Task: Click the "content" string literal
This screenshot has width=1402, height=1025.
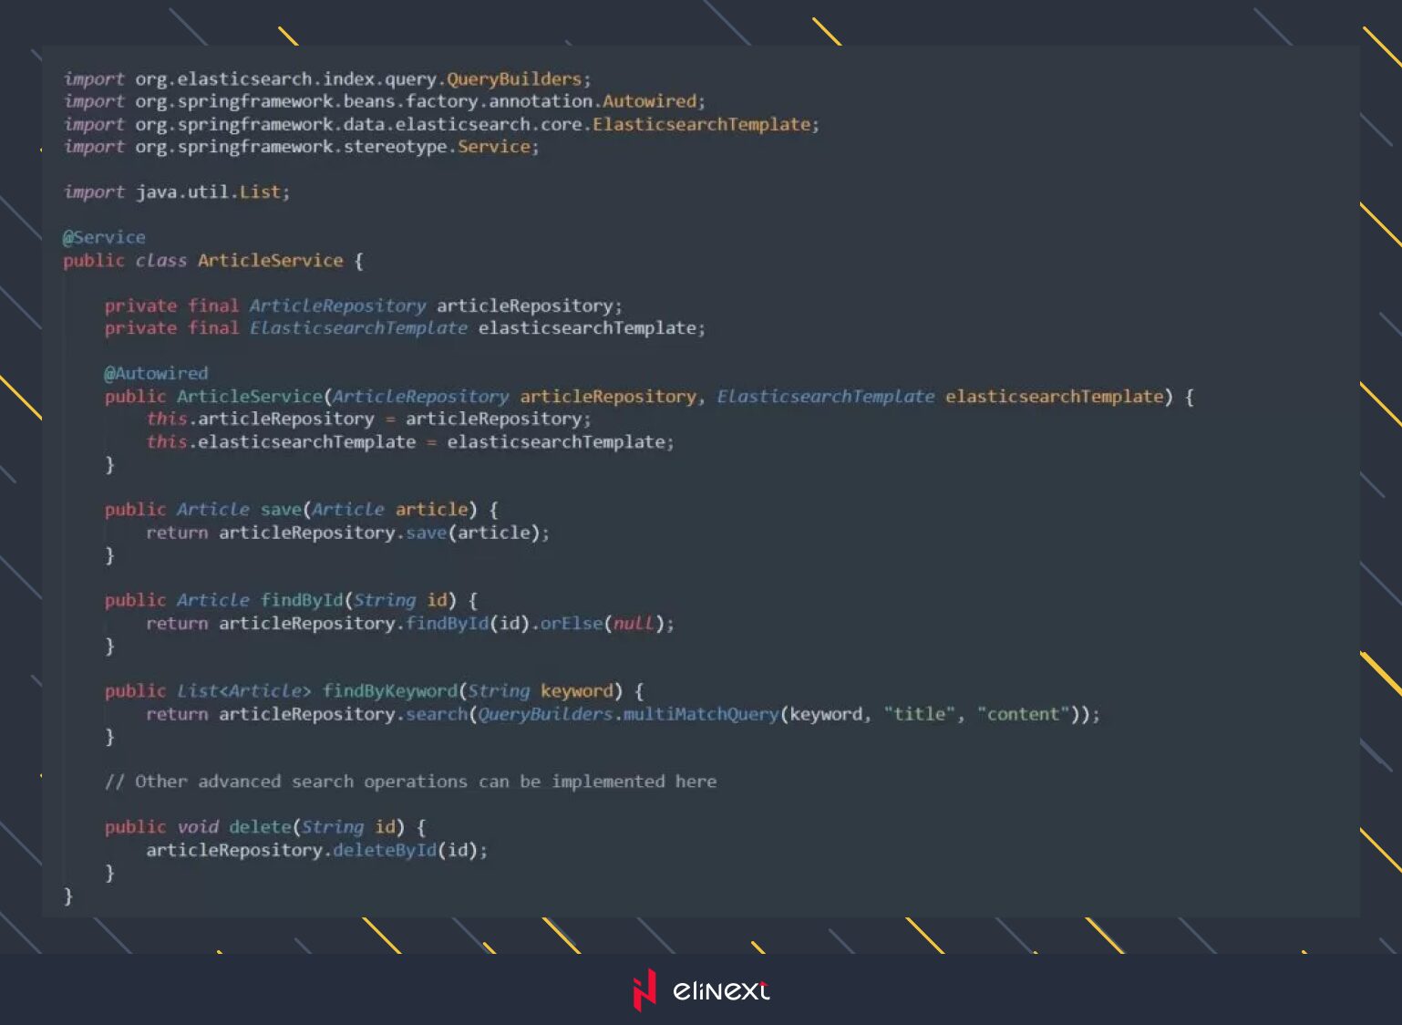Action: [1023, 714]
